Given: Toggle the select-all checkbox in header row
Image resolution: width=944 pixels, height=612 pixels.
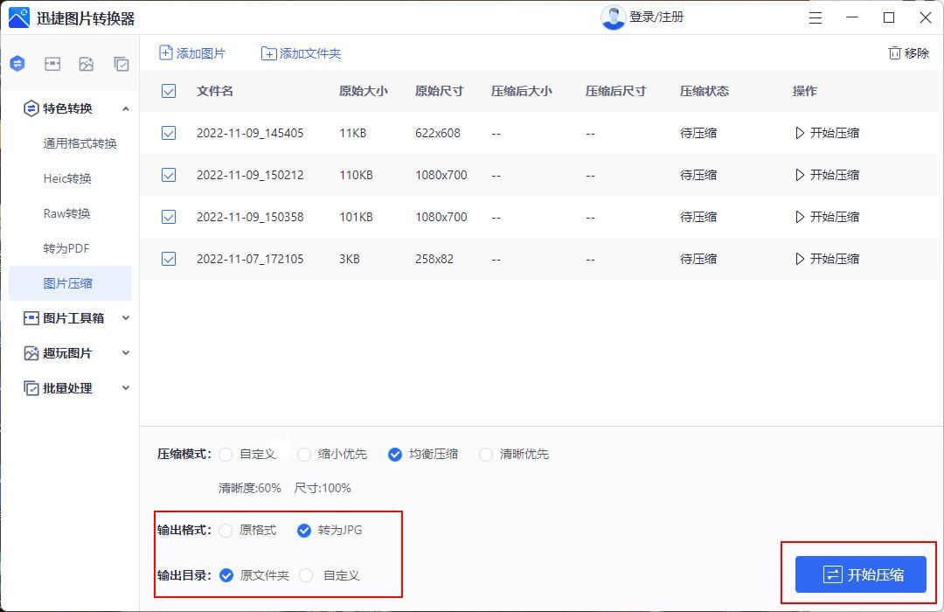Looking at the screenshot, I should coord(169,90).
